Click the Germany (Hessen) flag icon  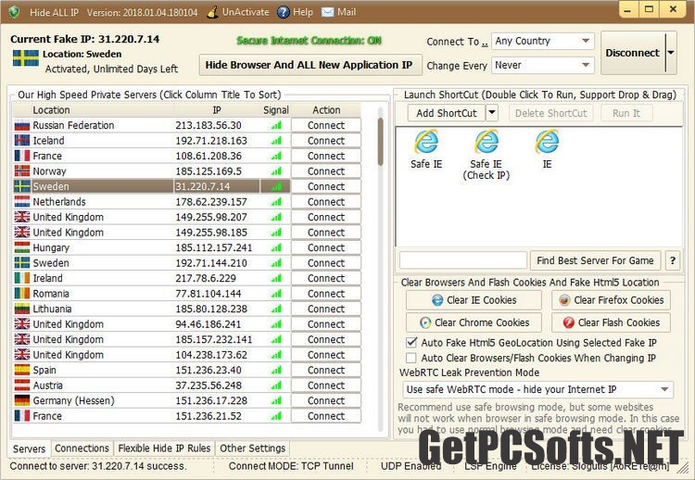(x=22, y=400)
